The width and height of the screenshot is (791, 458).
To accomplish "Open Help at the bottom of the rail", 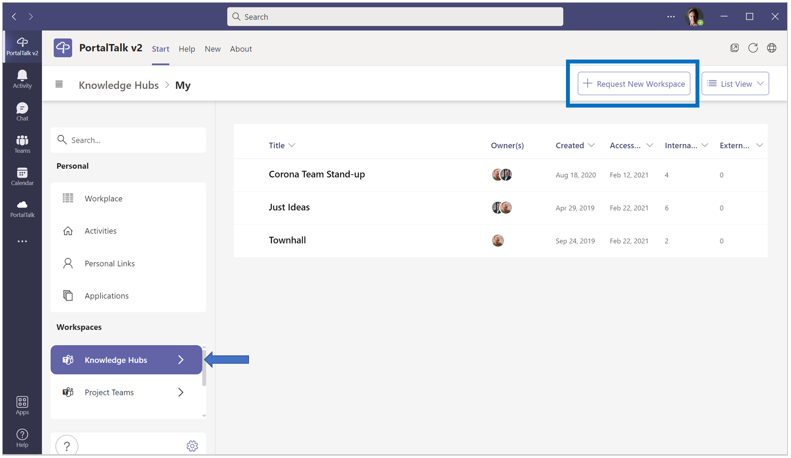I will (22, 438).
